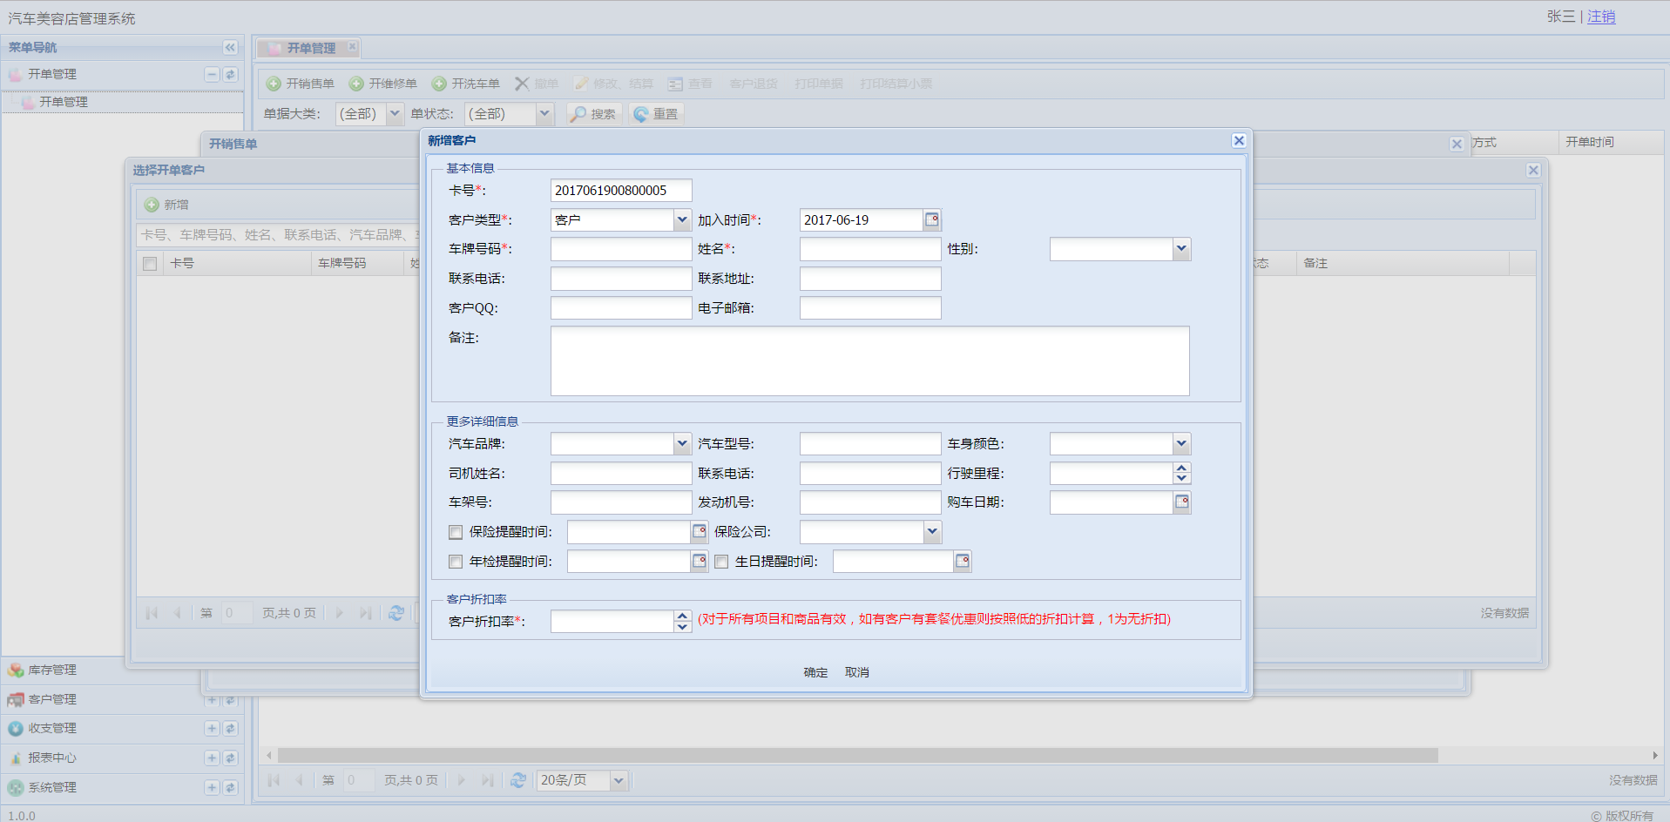Adjust 行驶里程 spinner arrows
Viewport: 1670px width, 822px height.
[1181, 473]
